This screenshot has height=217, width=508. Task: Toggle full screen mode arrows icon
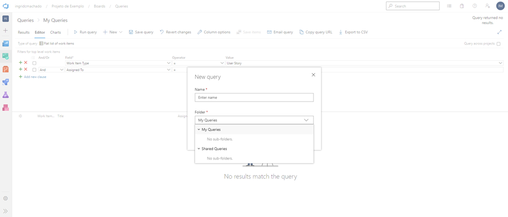click(x=499, y=32)
